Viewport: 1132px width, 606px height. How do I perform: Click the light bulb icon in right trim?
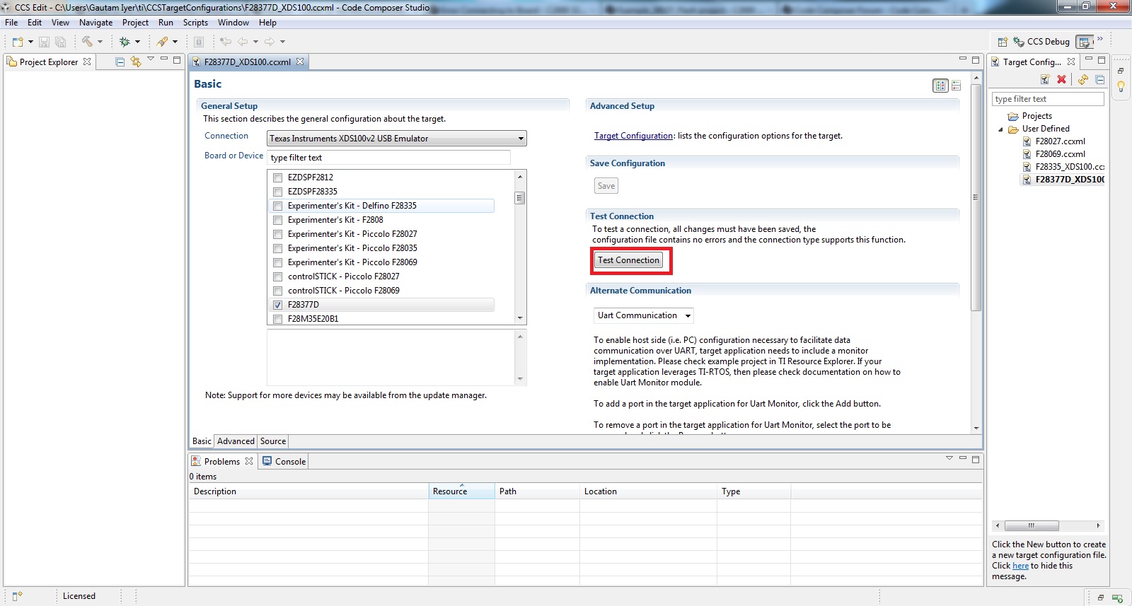(1121, 87)
